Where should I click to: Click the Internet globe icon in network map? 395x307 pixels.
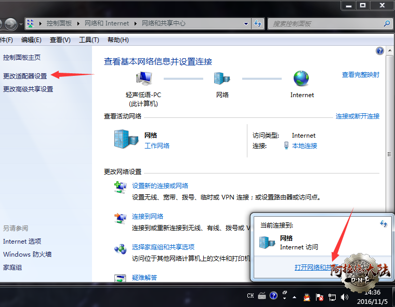click(x=301, y=78)
